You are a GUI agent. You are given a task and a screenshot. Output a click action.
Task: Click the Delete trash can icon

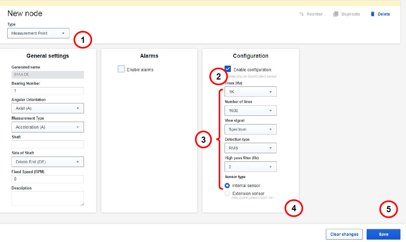[372, 14]
